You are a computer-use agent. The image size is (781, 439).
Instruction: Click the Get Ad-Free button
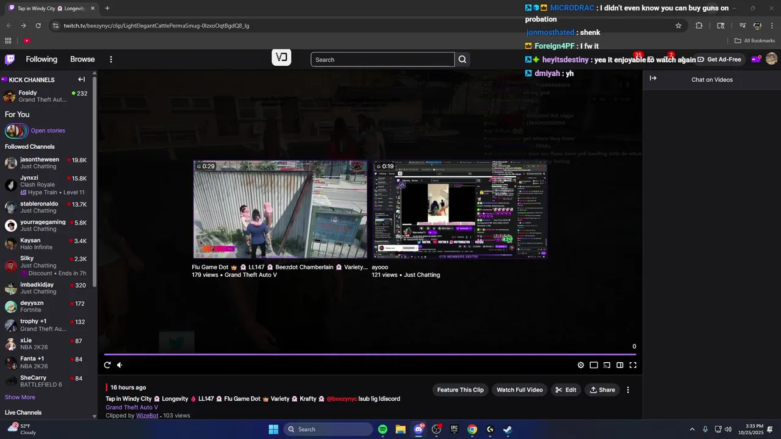(719, 59)
